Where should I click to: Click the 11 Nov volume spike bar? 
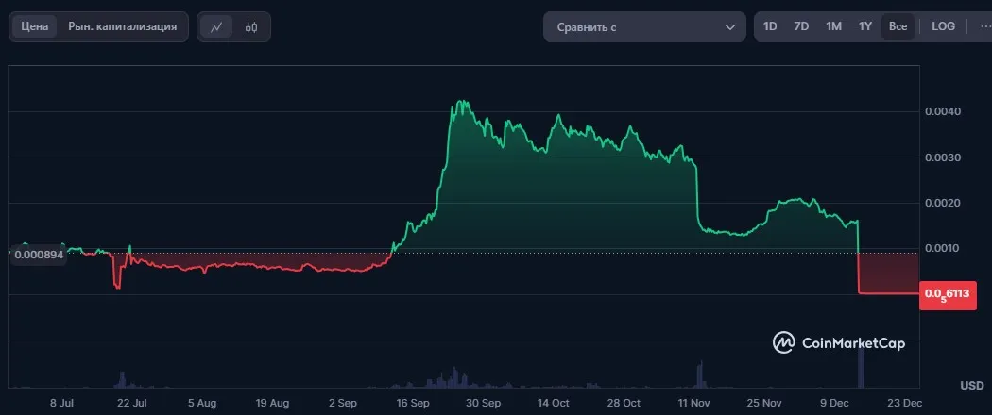[700, 373]
